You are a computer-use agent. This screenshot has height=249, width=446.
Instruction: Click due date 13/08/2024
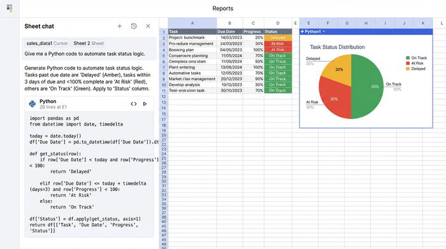click(x=229, y=68)
